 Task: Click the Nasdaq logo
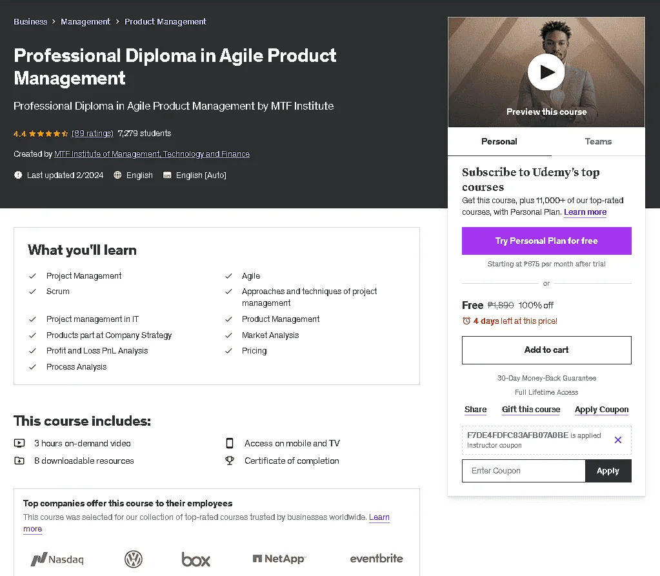[57, 559]
